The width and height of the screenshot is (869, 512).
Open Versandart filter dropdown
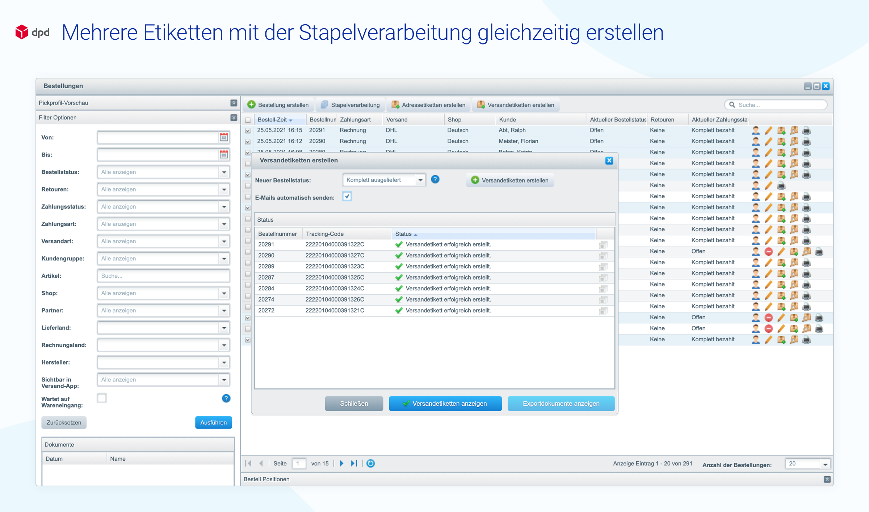[x=224, y=242]
